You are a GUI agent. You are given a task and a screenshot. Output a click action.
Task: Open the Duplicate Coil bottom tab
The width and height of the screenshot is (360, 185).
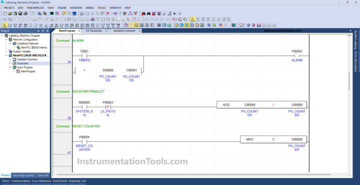tap(77, 181)
